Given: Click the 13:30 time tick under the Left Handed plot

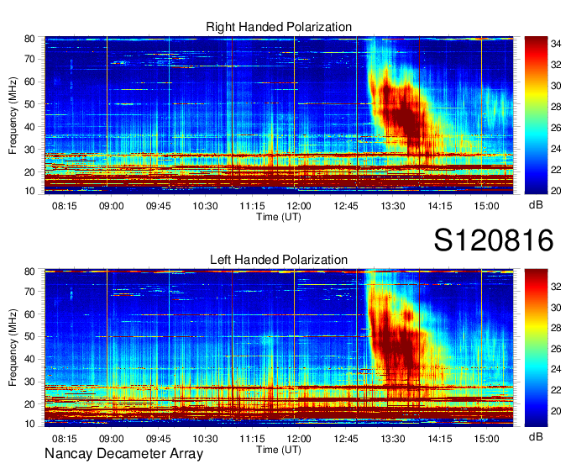Looking at the screenshot, I should [x=393, y=439].
